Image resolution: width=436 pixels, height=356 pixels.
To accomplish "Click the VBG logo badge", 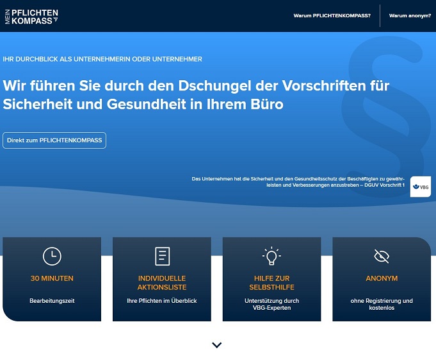I will [421, 187].
